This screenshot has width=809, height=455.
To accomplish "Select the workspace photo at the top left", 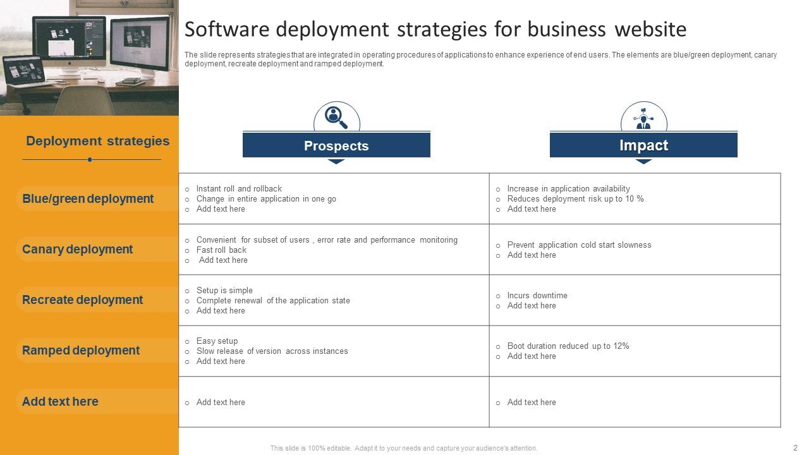I will click(88, 56).
